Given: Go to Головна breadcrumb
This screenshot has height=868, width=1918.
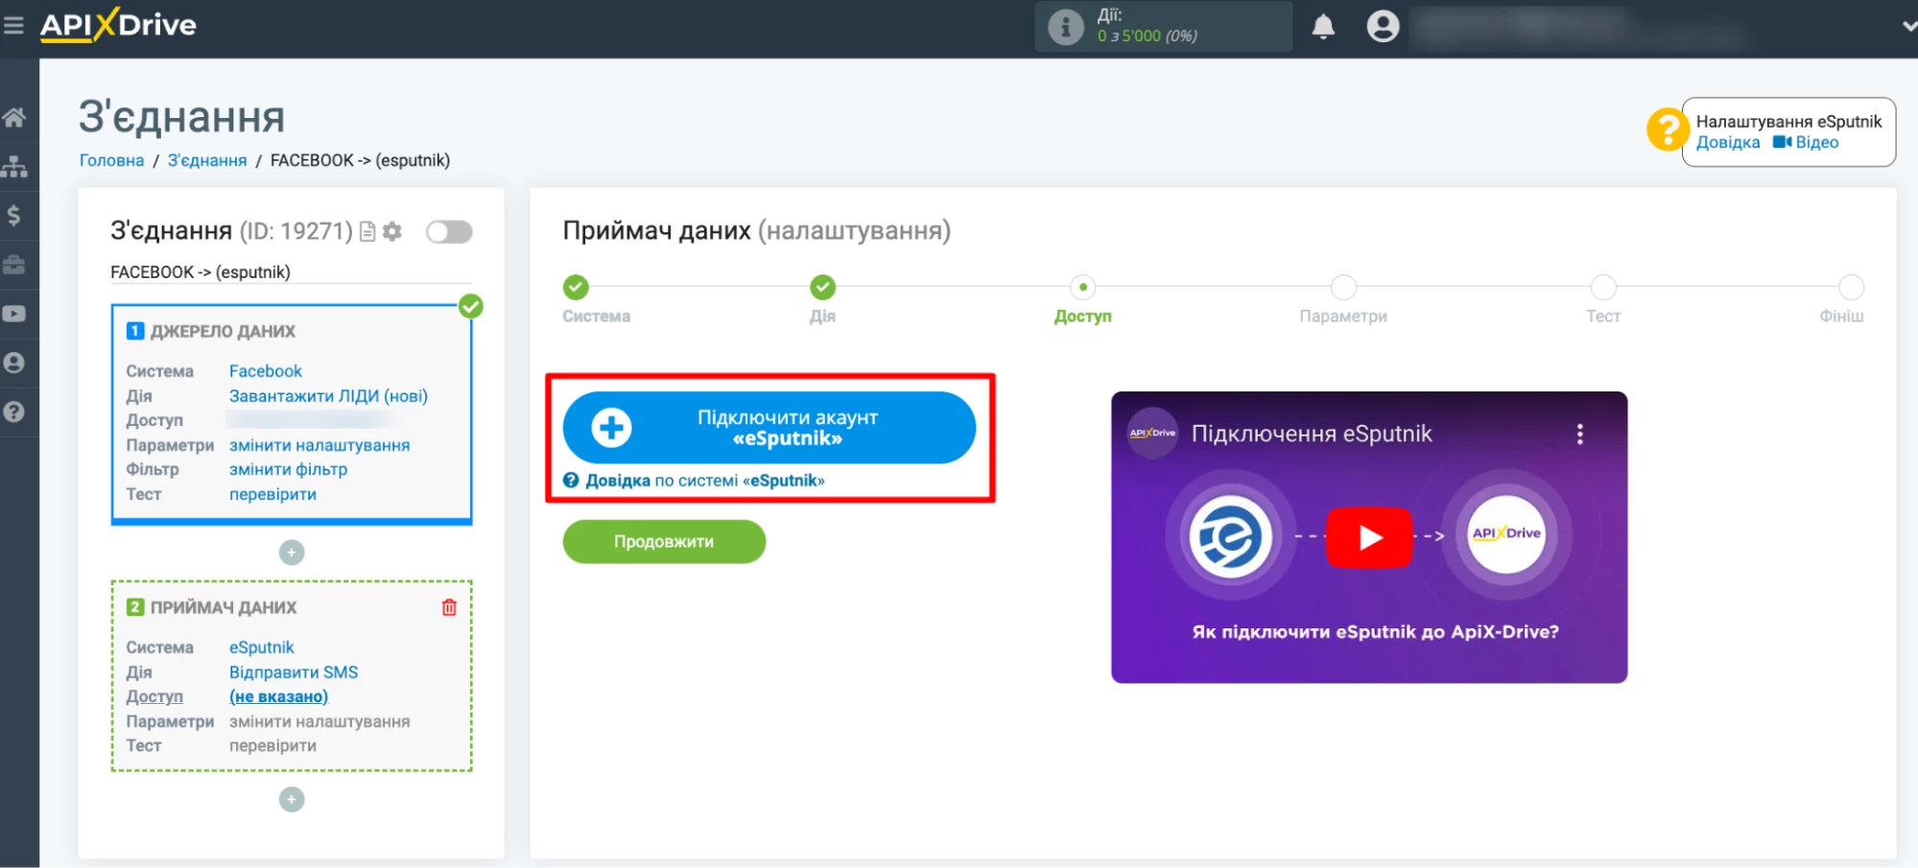Looking at the screenshot, I should click(111, 160).
